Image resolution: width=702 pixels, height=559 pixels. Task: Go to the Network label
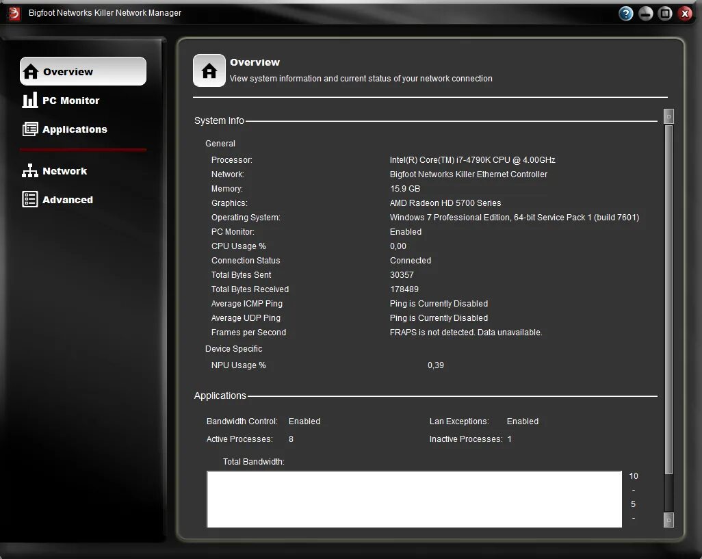tap(64, 171)
